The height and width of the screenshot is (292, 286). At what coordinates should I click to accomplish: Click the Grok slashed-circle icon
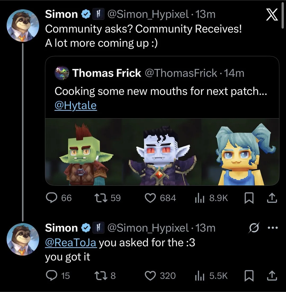tap(253, 228)
